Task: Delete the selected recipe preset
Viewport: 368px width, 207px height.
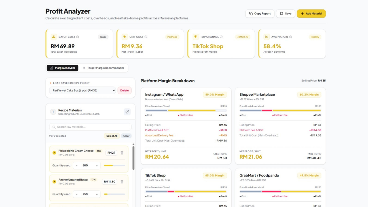Action: tap(124, 91)
